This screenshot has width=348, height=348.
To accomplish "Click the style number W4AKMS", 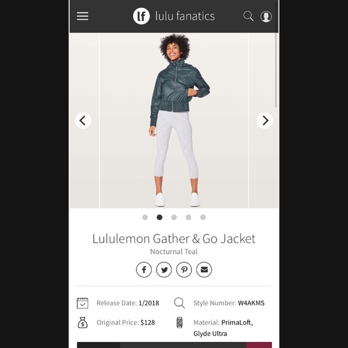I will click(251, 303).
